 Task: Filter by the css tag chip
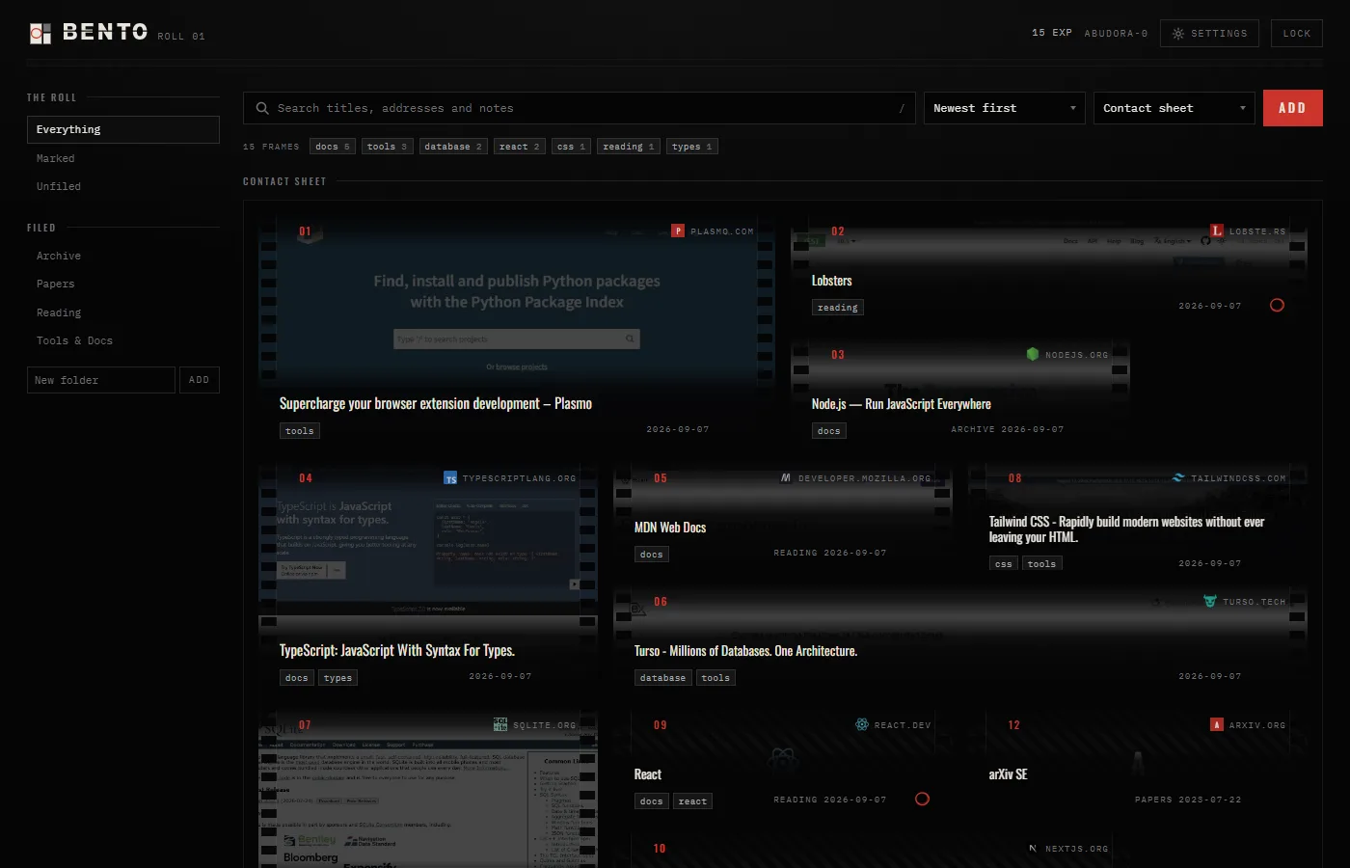(572, 147)
